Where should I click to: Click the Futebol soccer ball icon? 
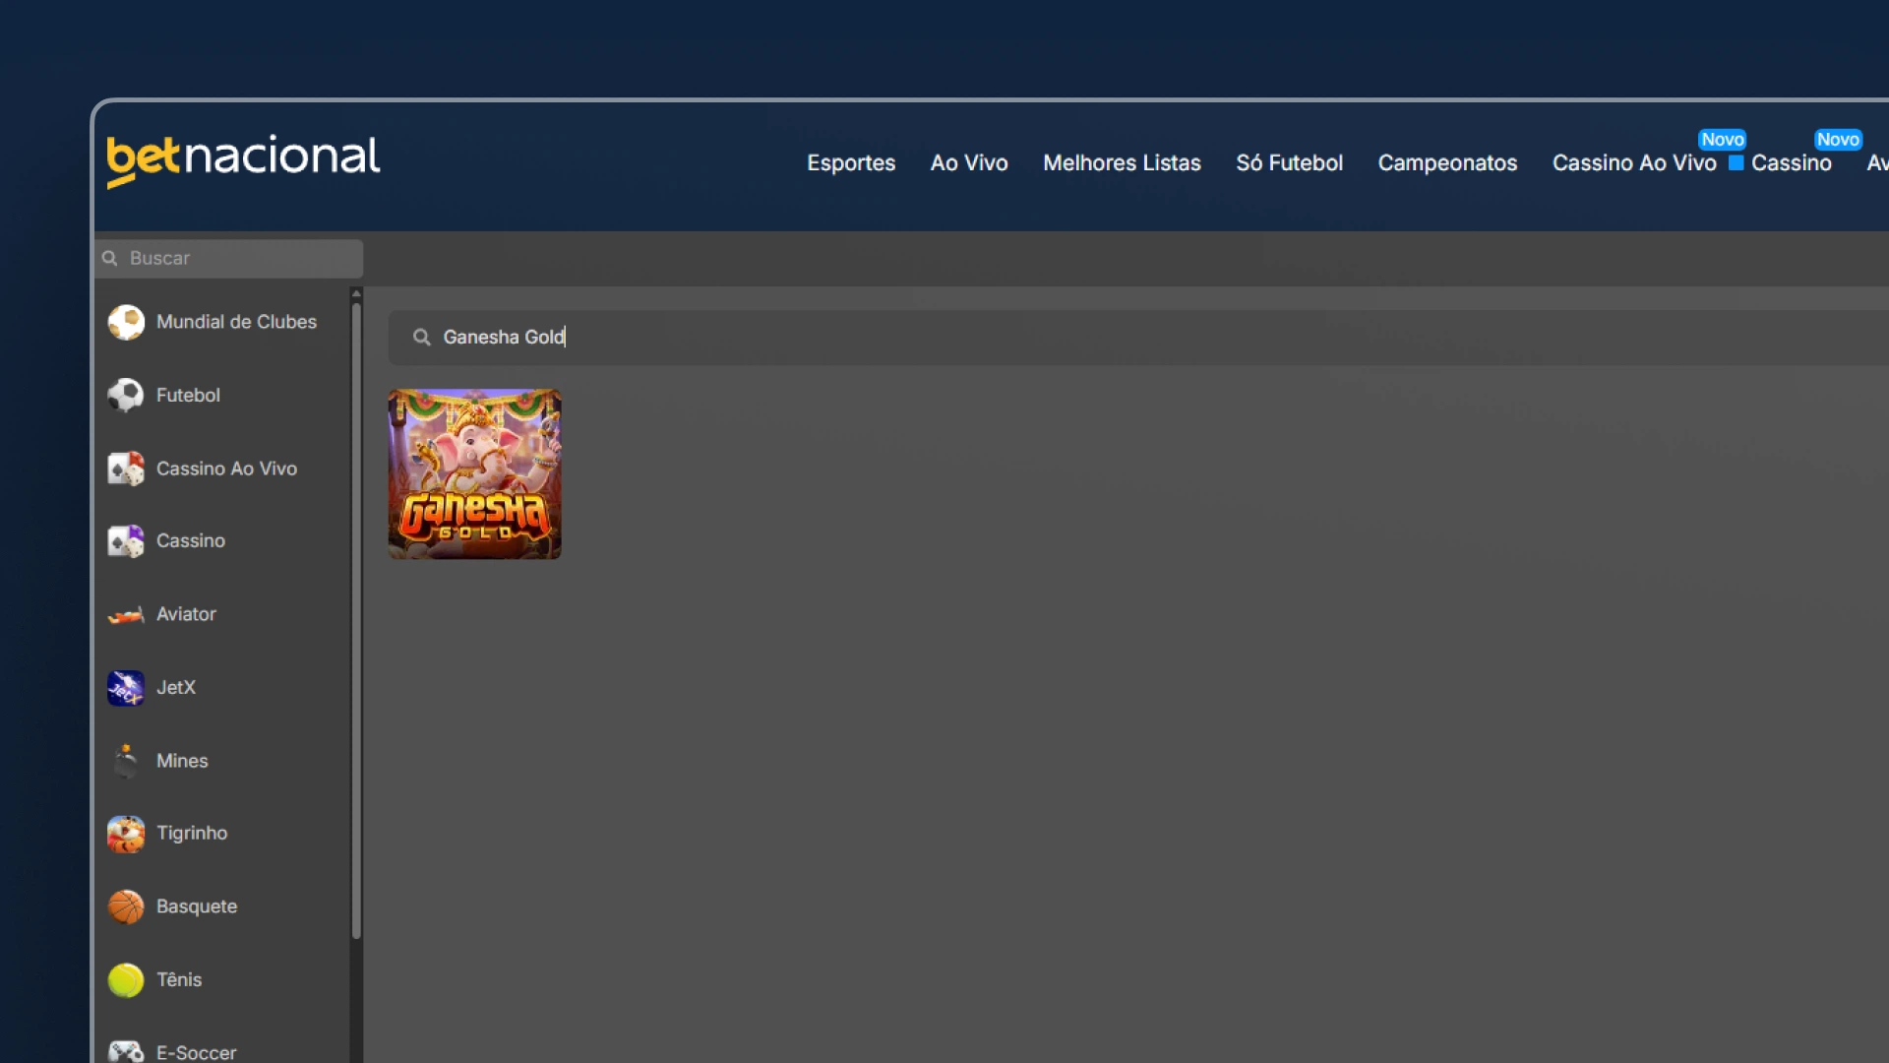point(126,395)
